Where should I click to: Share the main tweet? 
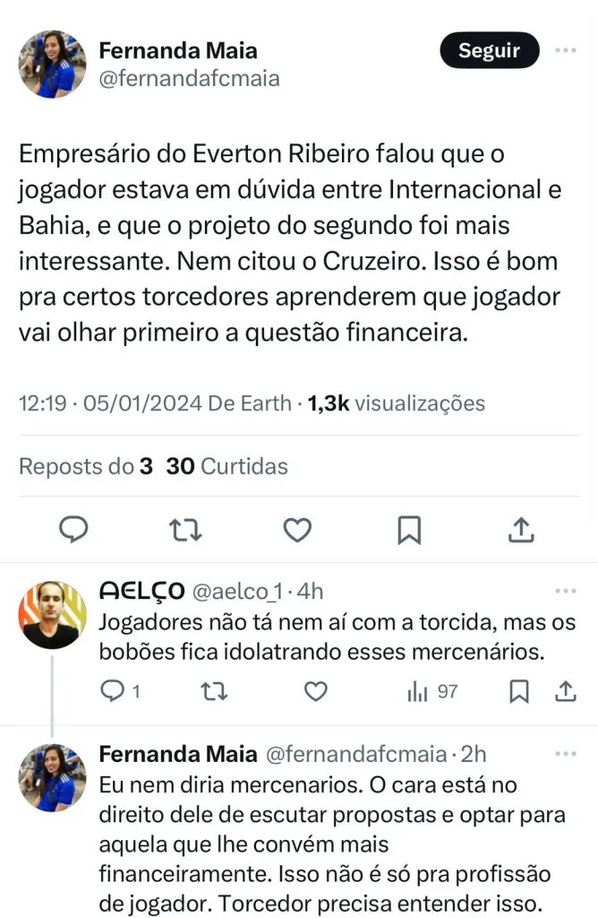coord(521,530)
